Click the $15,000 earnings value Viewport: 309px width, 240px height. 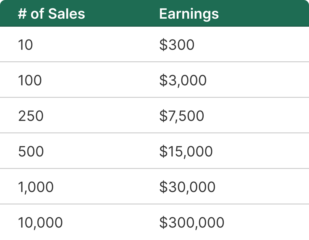click(186, 151)
